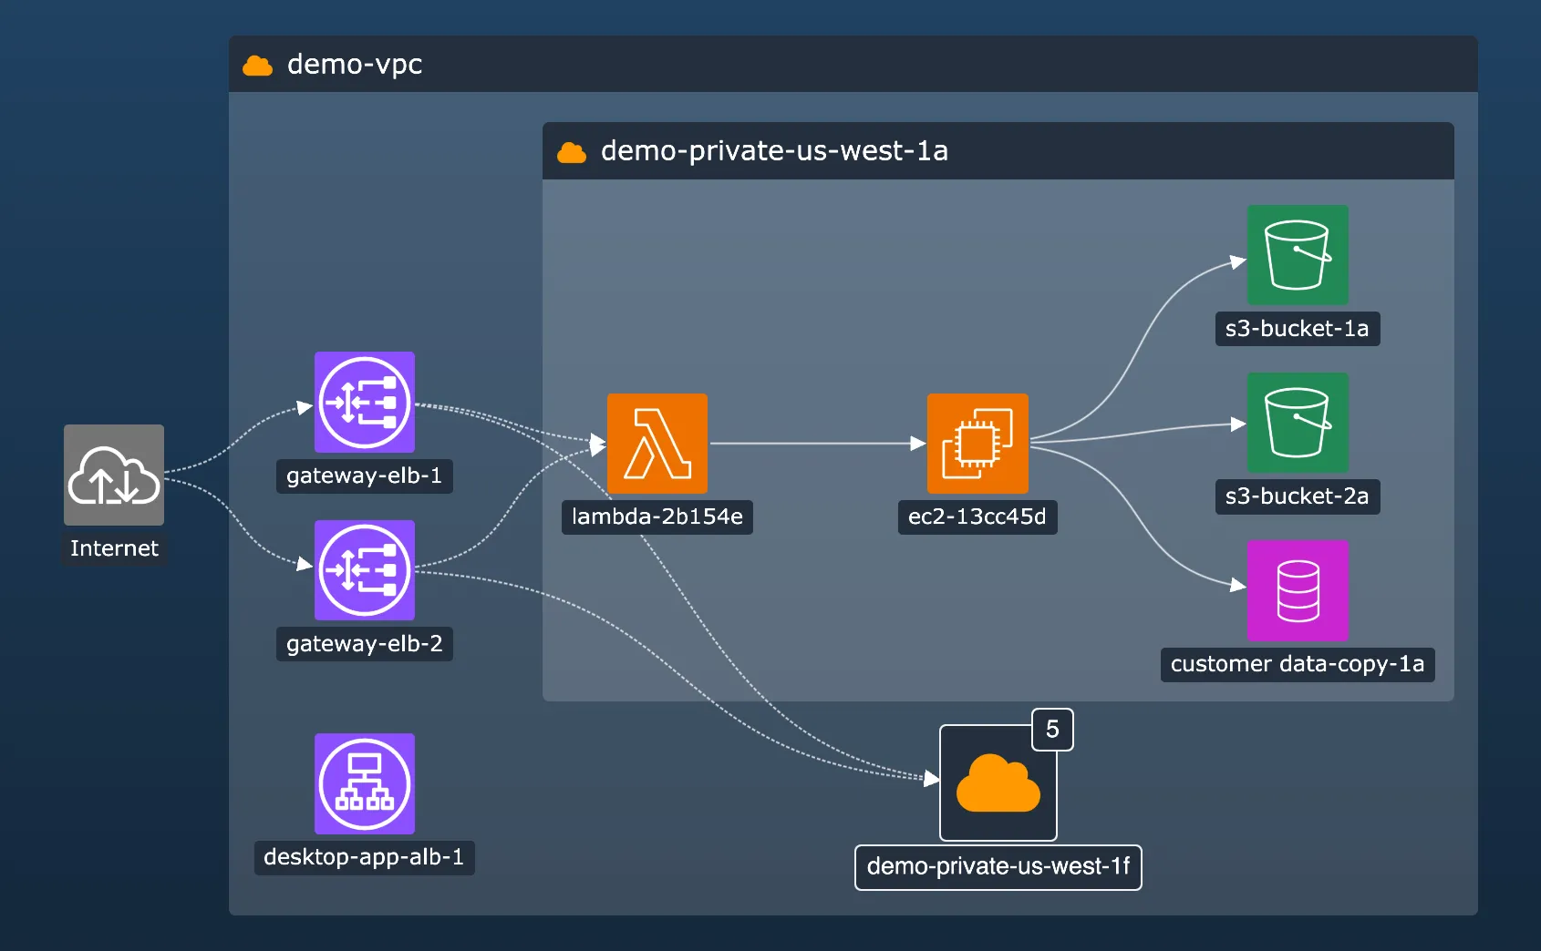Click the demo-vpc title text

355,65
